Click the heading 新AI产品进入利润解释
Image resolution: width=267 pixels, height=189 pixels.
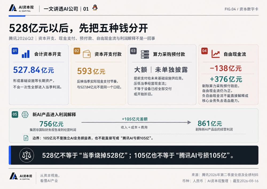coord(54,114)
